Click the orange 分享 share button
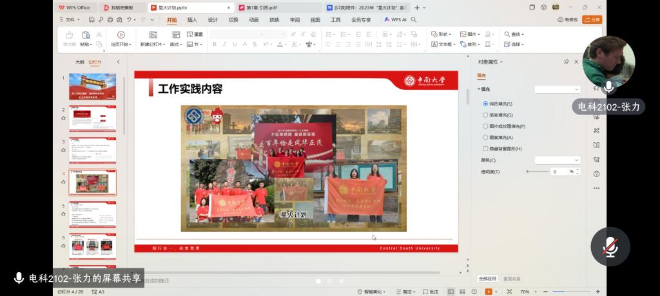This screenshot has height=296, width=660. (x=592, y=20)
